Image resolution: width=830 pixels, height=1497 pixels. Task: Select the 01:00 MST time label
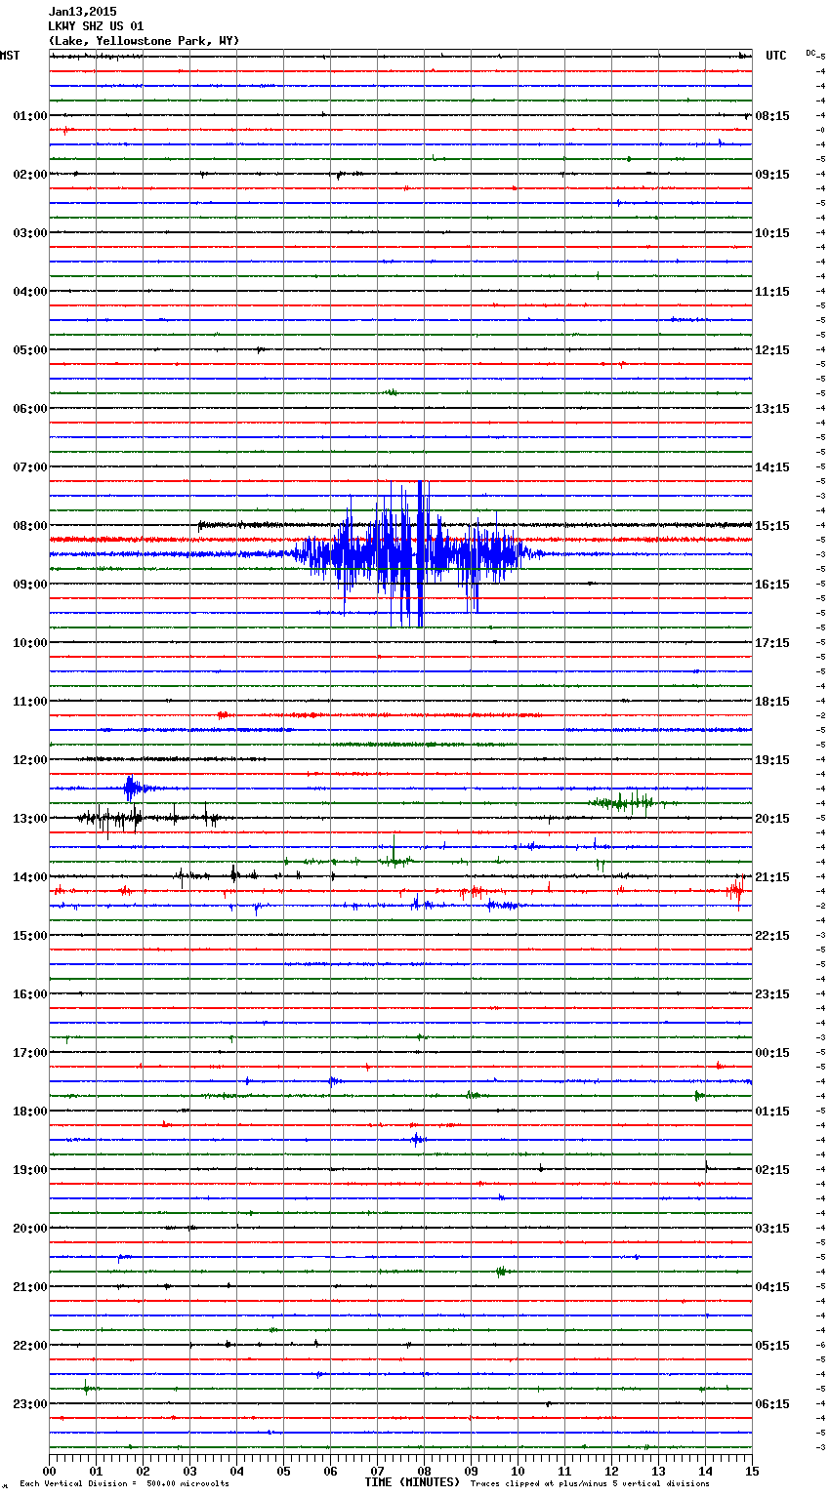(29, 115)
